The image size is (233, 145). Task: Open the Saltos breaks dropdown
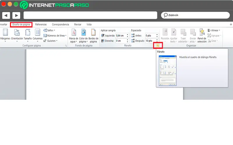(x=49, y=30)
